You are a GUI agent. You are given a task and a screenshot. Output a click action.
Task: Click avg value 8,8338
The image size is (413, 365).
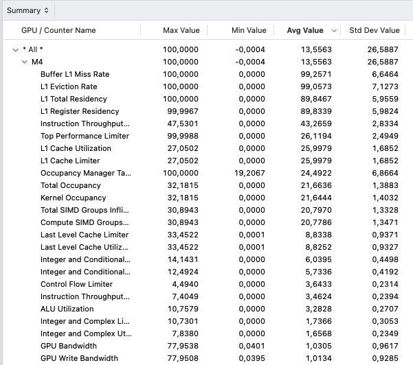318,235
